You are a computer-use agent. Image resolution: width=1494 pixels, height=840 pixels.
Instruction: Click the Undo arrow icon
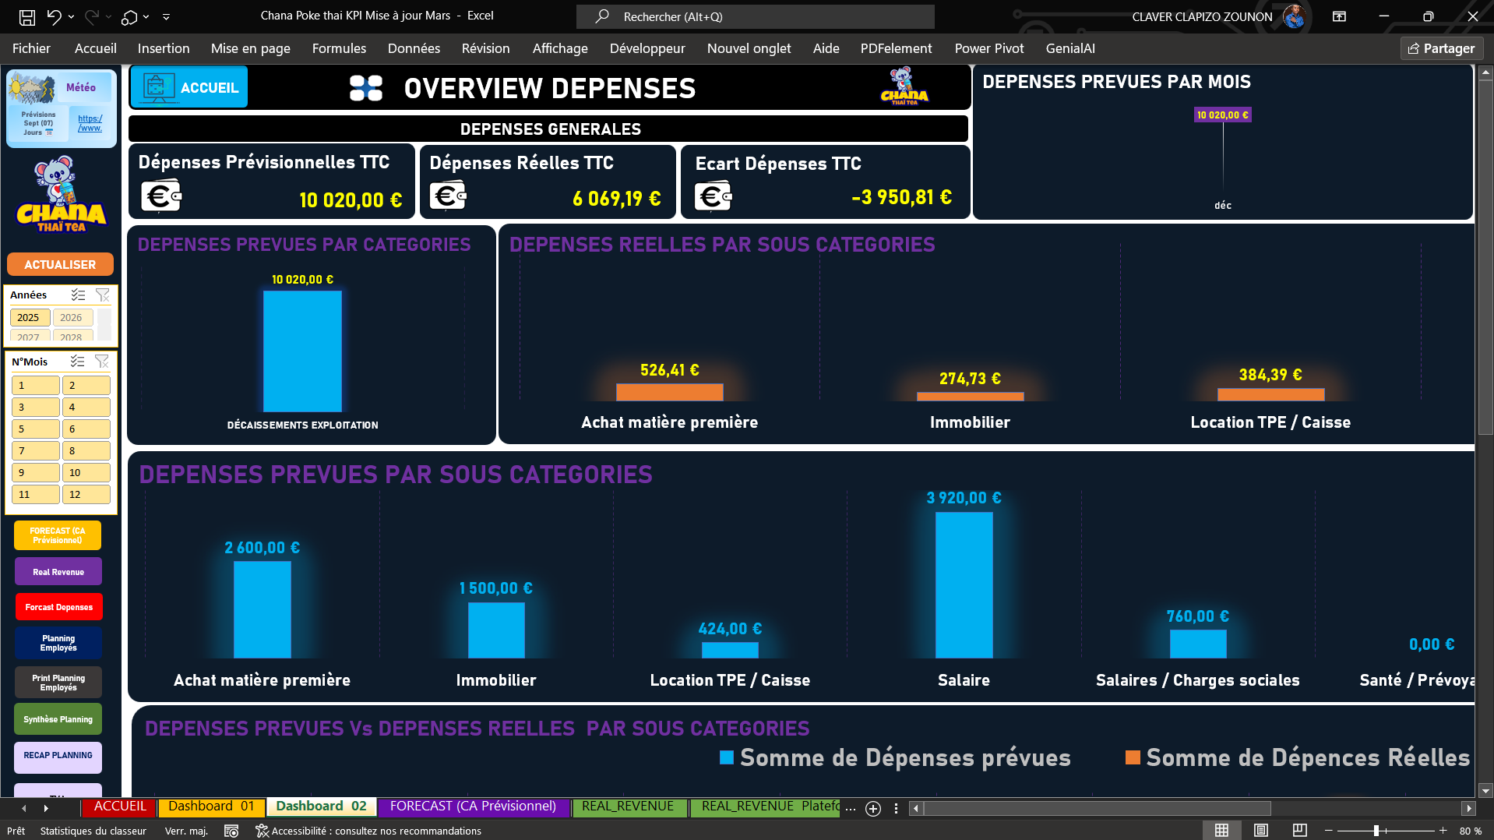53,16
